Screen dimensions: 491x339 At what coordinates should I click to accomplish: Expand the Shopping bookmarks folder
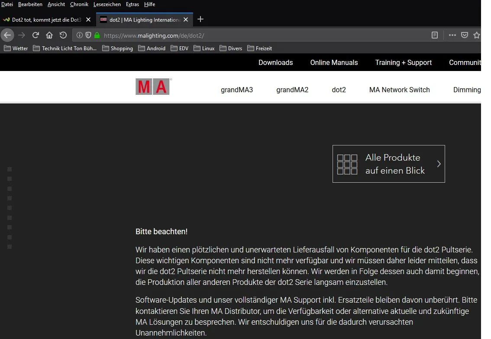pyautogui.click(x=117, y=48)
